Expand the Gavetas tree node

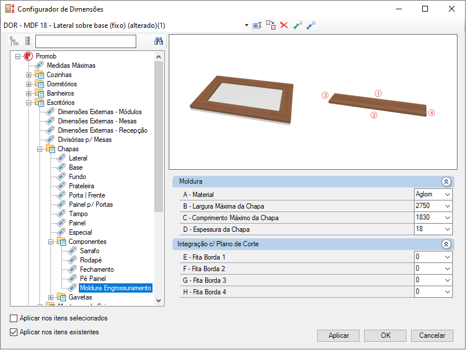tap(50, 297)
